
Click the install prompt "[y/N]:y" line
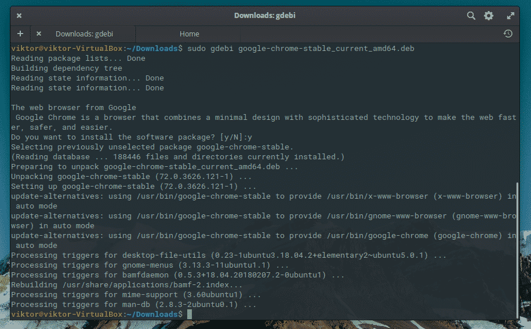coord(132,137)
